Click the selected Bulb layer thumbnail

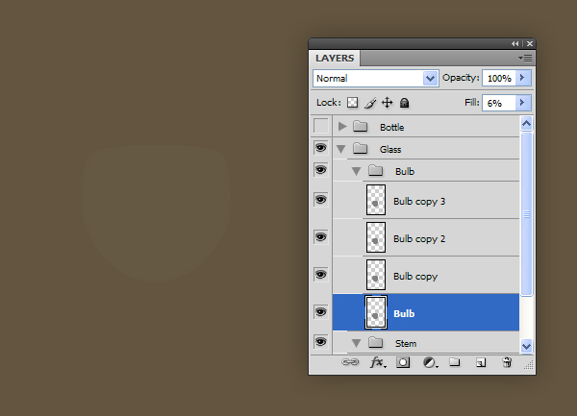click(x=376, y=312)
